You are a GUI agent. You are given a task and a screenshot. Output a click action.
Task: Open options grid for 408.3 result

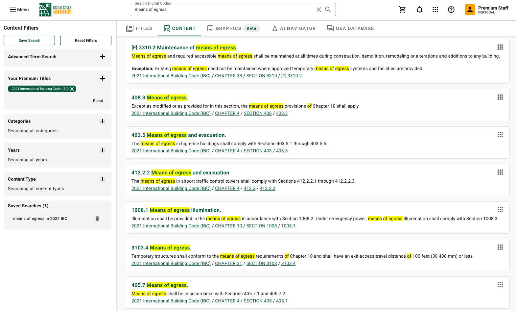click(x=500, y=97)
